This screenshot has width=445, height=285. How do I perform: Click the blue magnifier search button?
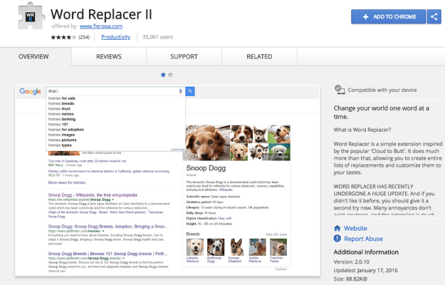(190, 91)
